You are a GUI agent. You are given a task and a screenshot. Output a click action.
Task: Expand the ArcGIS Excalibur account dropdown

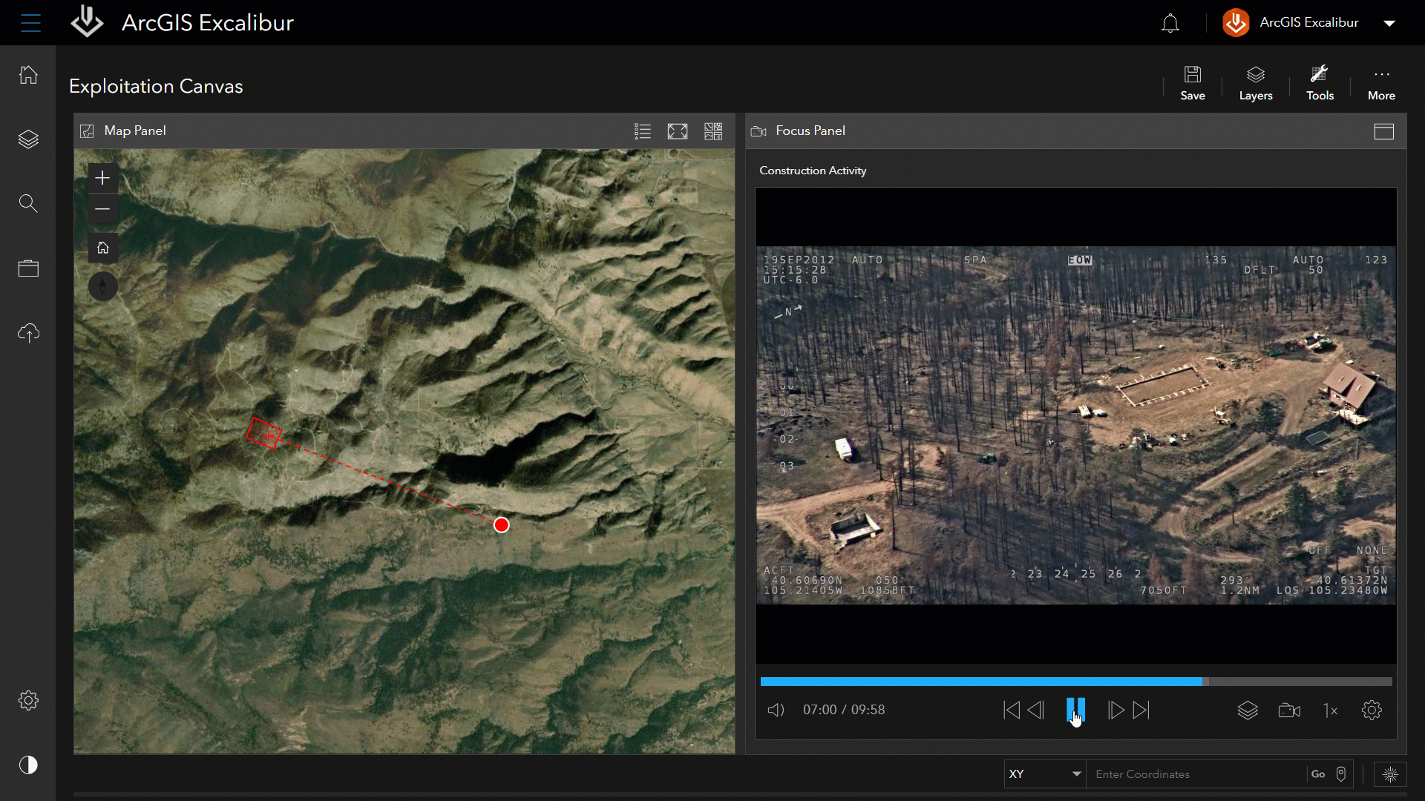(x=1391, y=22)
